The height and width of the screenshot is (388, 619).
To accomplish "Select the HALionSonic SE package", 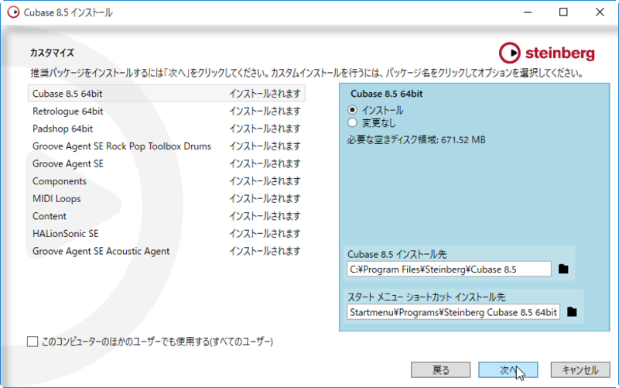I will click(x=166, y=234).
